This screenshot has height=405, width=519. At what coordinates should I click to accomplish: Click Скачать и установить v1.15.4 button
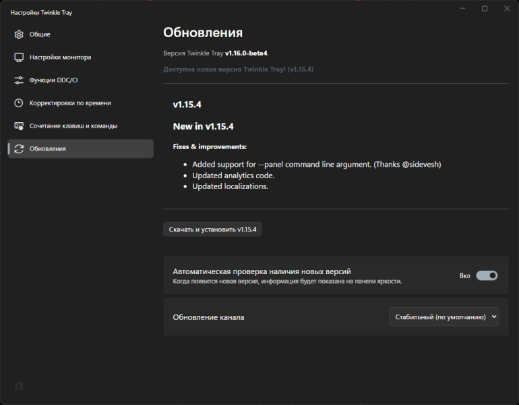coord(212,230)
